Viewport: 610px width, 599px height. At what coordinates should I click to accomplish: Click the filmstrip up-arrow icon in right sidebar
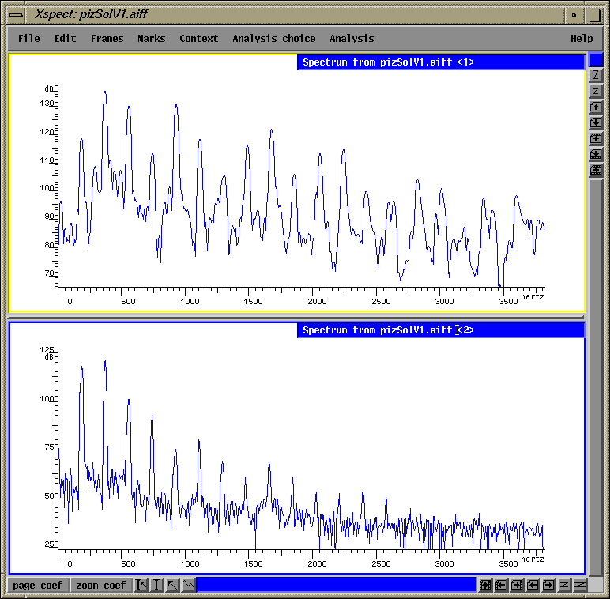tap(596, 138)
